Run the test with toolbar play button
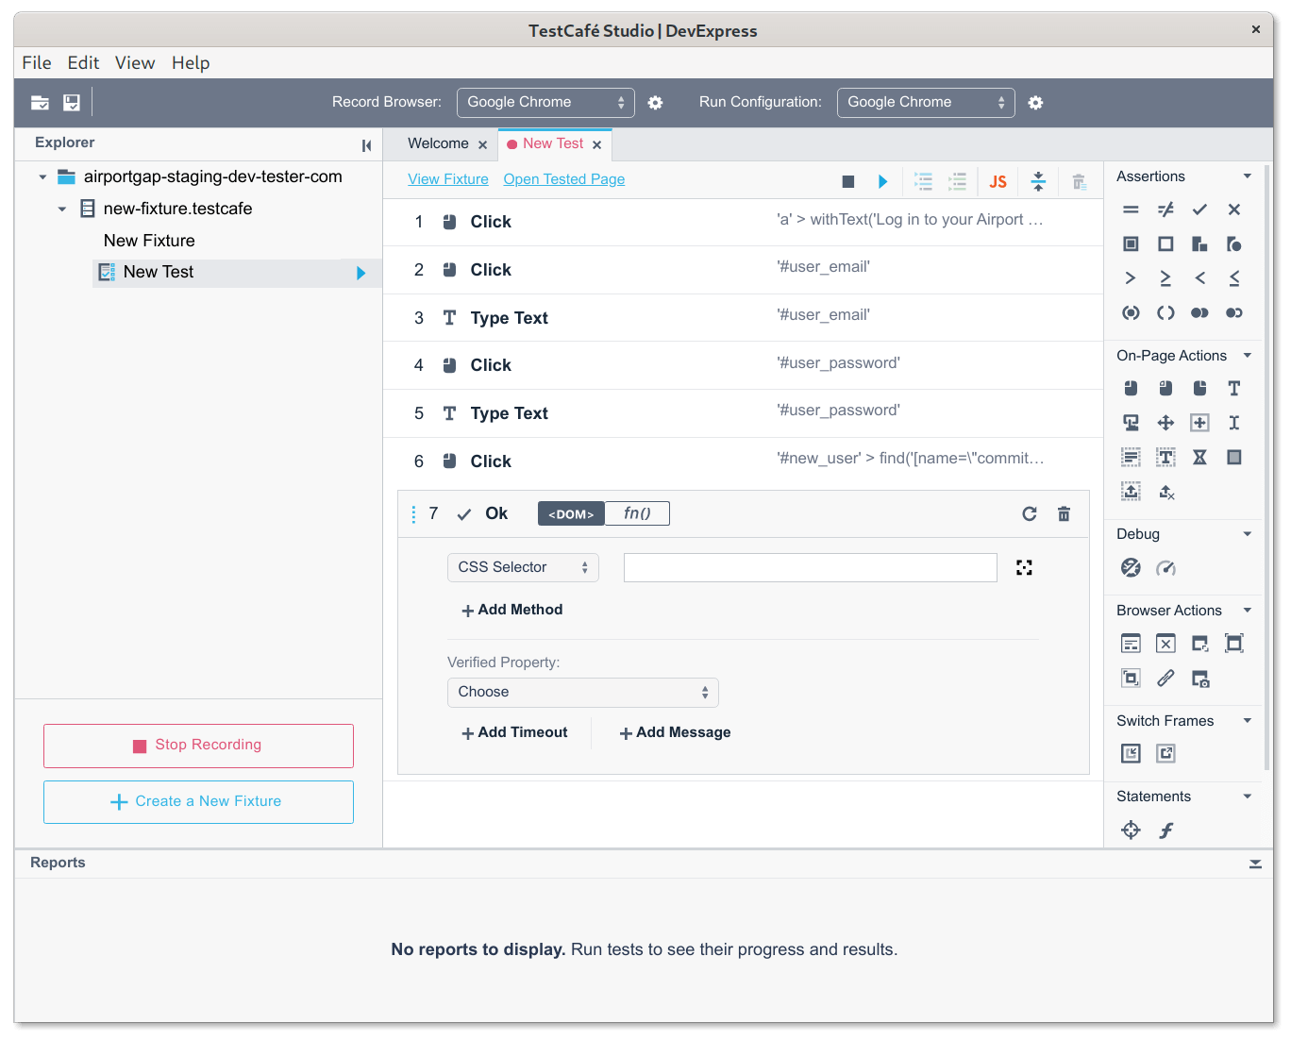Viewport: 1291px width, 1040px height. pyautogui.click(x=882, y=182)
